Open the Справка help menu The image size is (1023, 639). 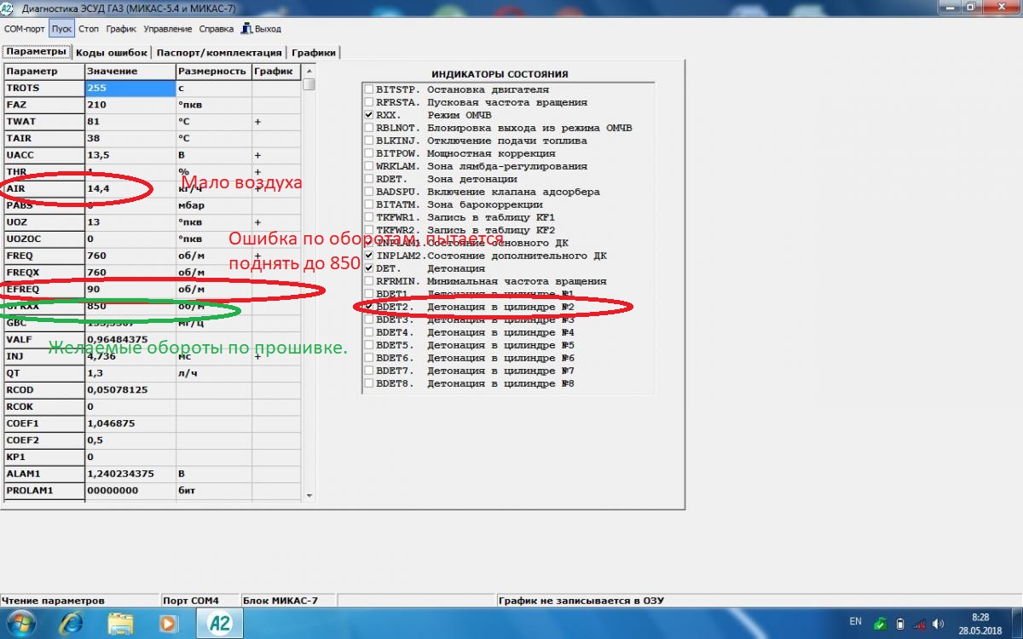tap(216, 28)
